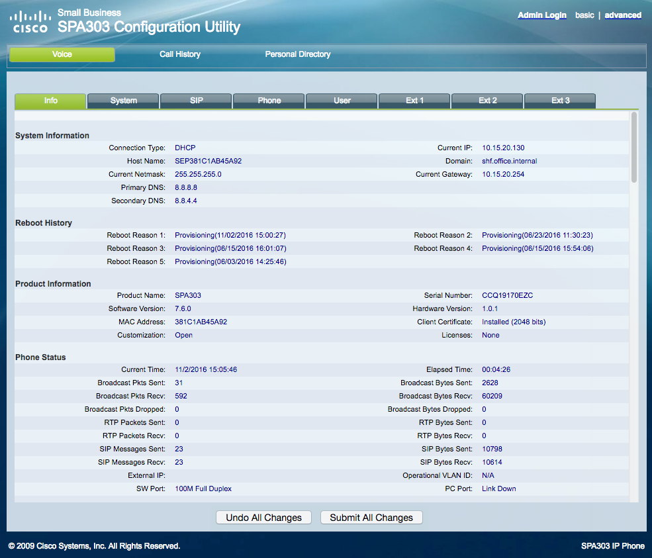Click PC Port value Link Down

[499, 489]
